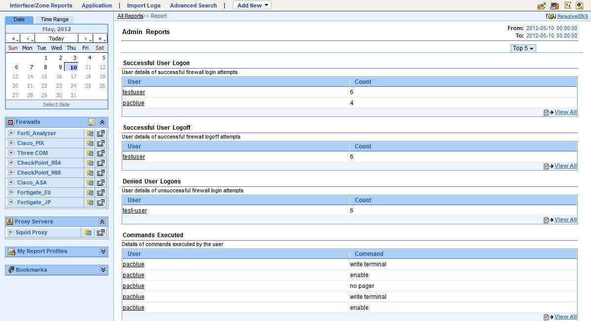Expand the Cisco_ASA tree node

[x=11, y=182]
